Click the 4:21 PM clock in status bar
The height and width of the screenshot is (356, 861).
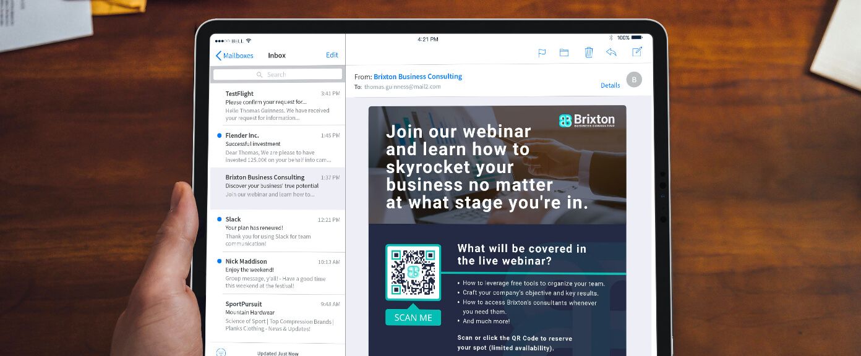(x=428, y=39)
